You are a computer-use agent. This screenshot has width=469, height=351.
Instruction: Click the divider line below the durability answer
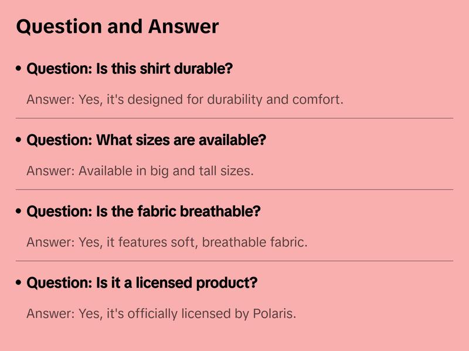coord(235,118)
